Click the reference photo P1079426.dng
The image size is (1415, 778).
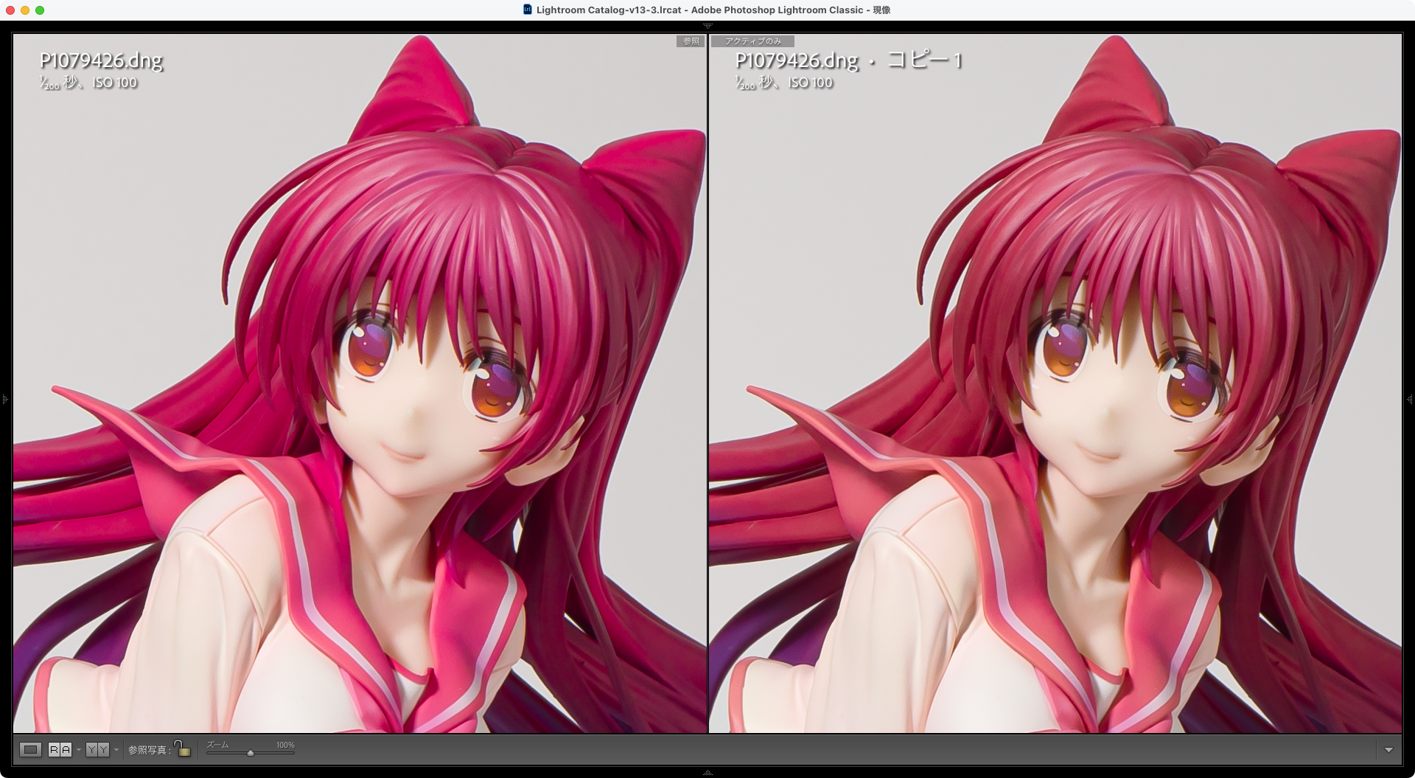pos(360,383)
